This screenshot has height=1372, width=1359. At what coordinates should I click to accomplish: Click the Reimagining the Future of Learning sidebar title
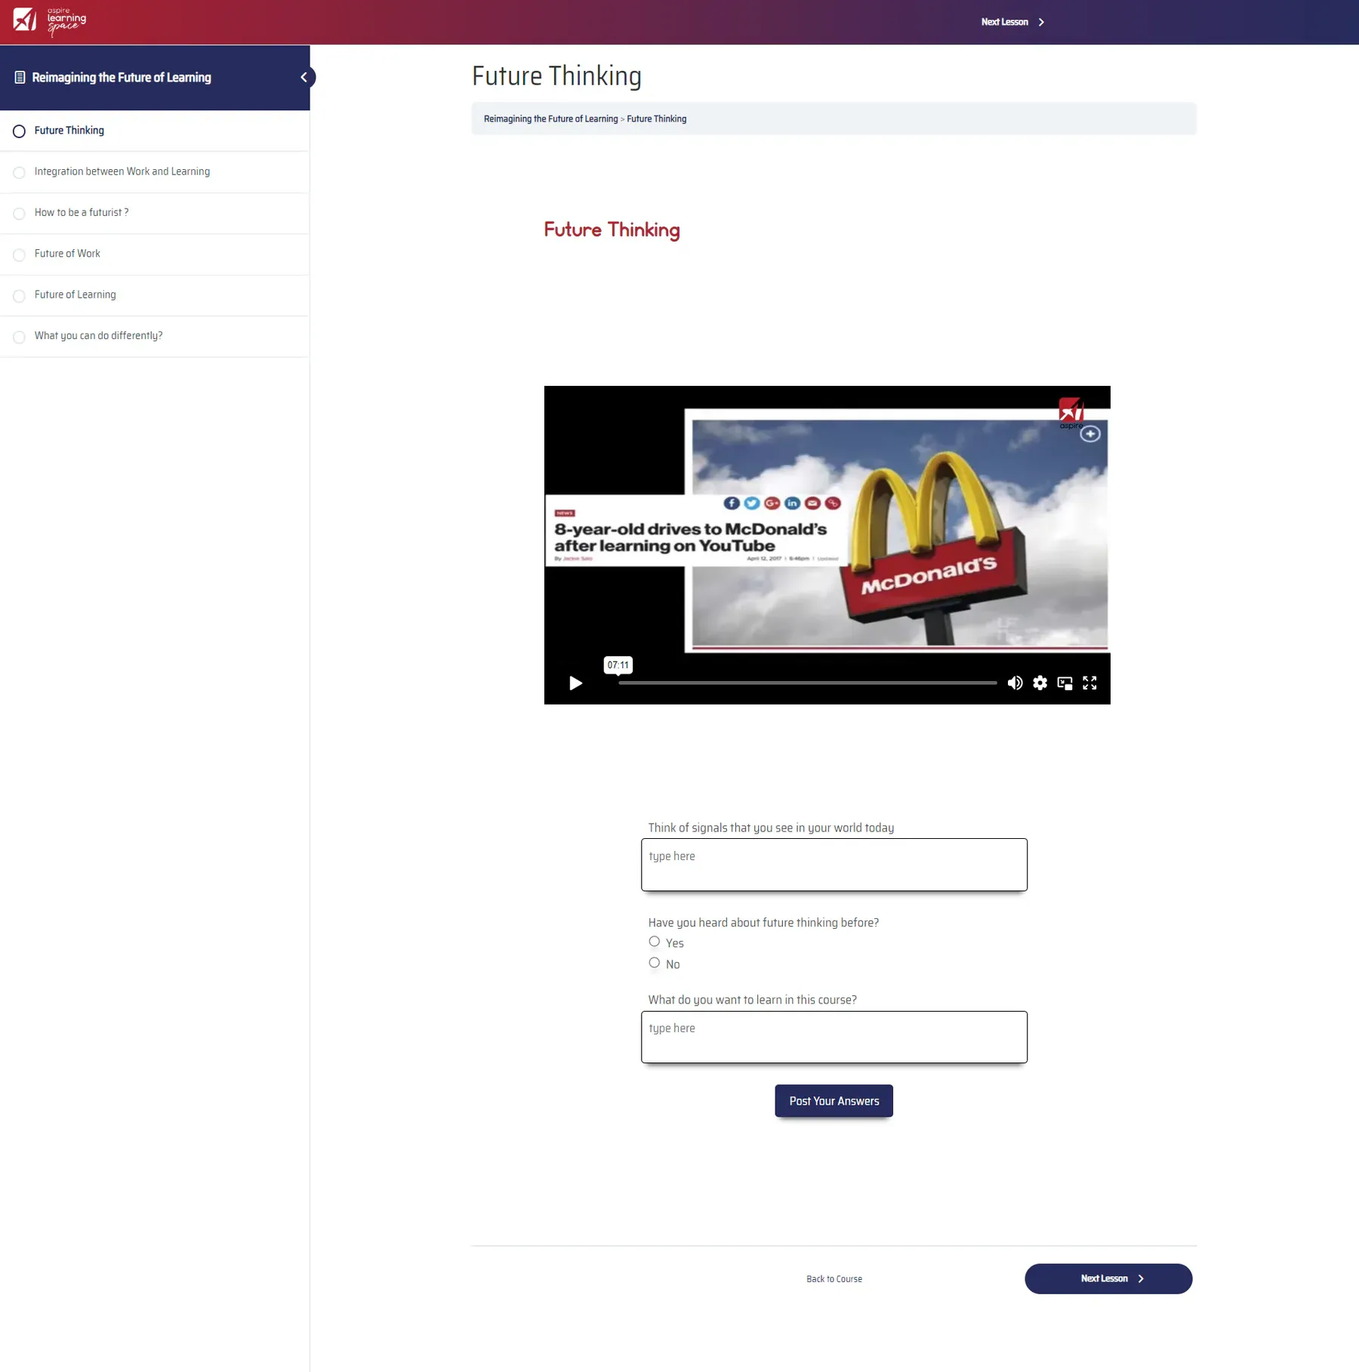pos(122,77)
